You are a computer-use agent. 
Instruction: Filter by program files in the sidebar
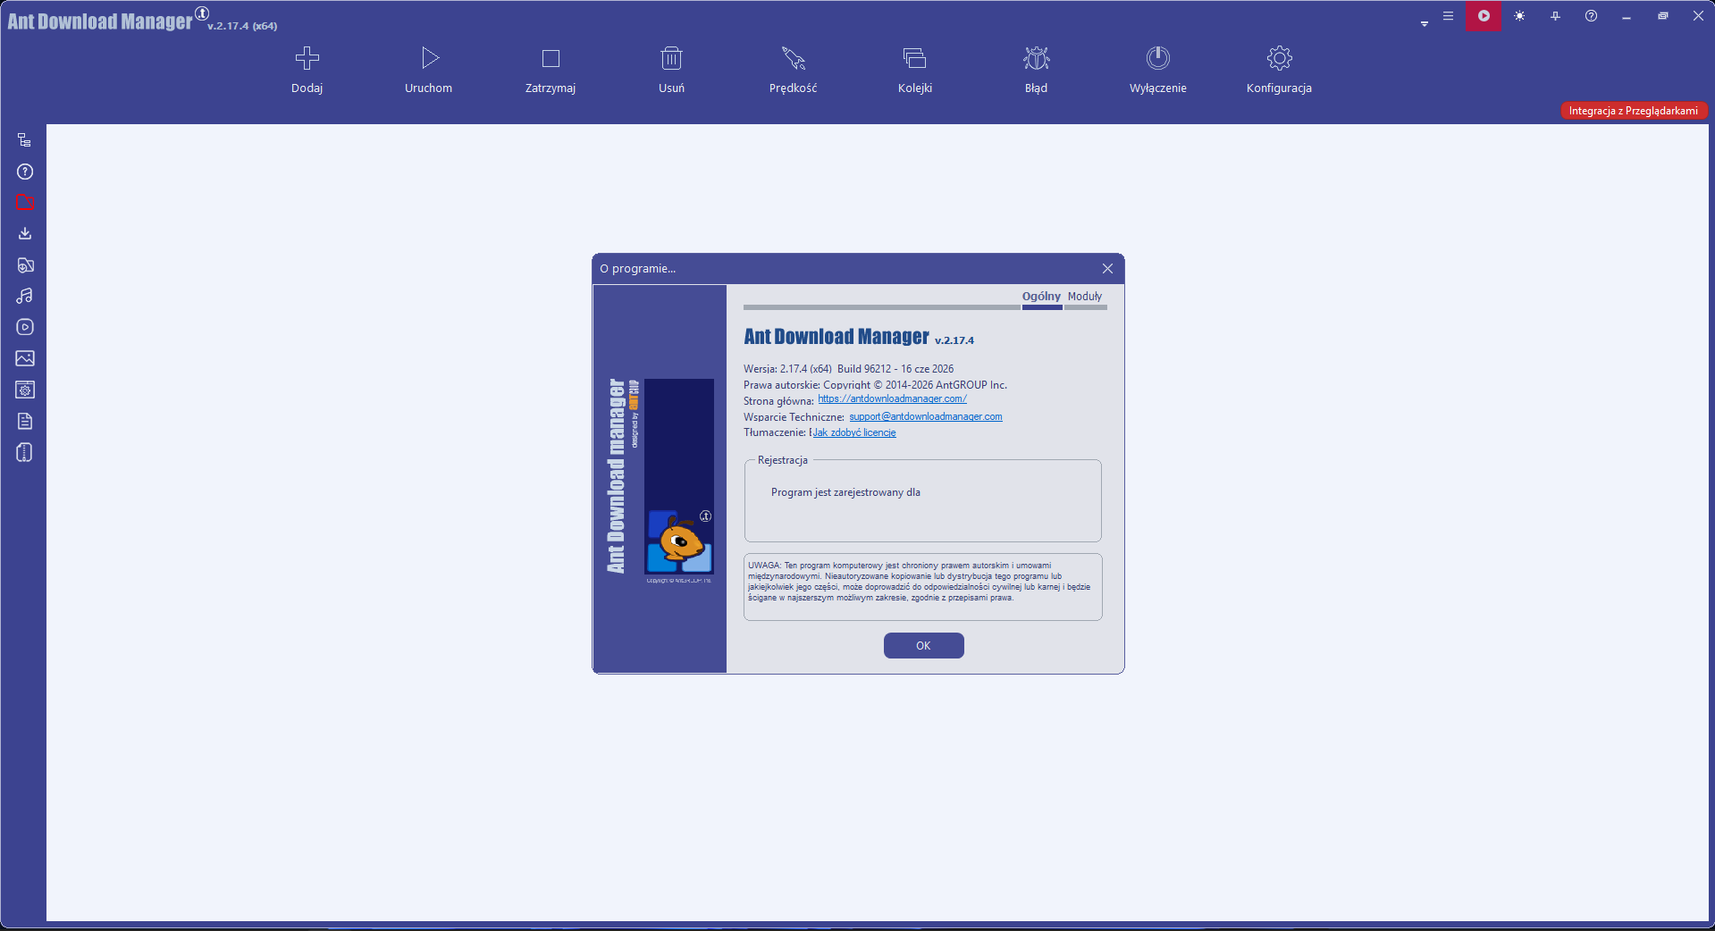pyautogui.click(x=25, y=390)
